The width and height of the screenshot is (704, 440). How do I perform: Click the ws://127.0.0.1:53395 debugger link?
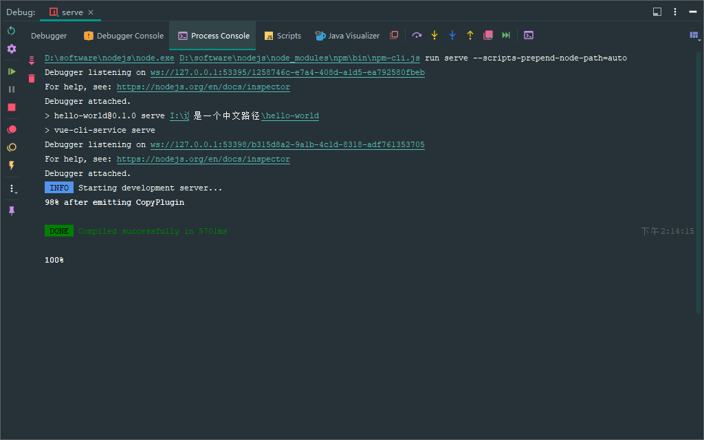(287, 72)
